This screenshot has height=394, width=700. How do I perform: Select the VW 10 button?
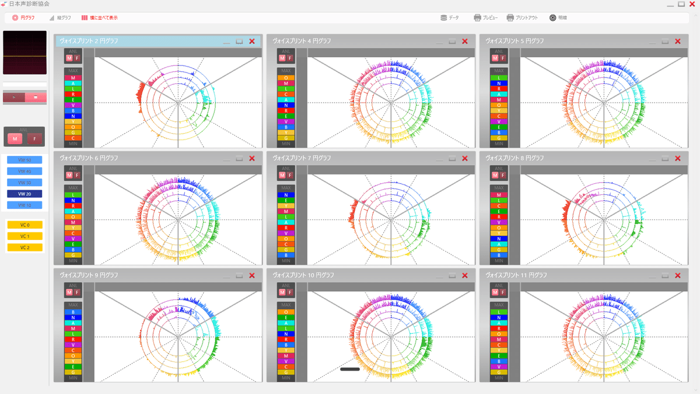coord(24,205)
